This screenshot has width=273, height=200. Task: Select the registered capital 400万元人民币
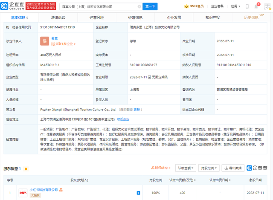51,55
